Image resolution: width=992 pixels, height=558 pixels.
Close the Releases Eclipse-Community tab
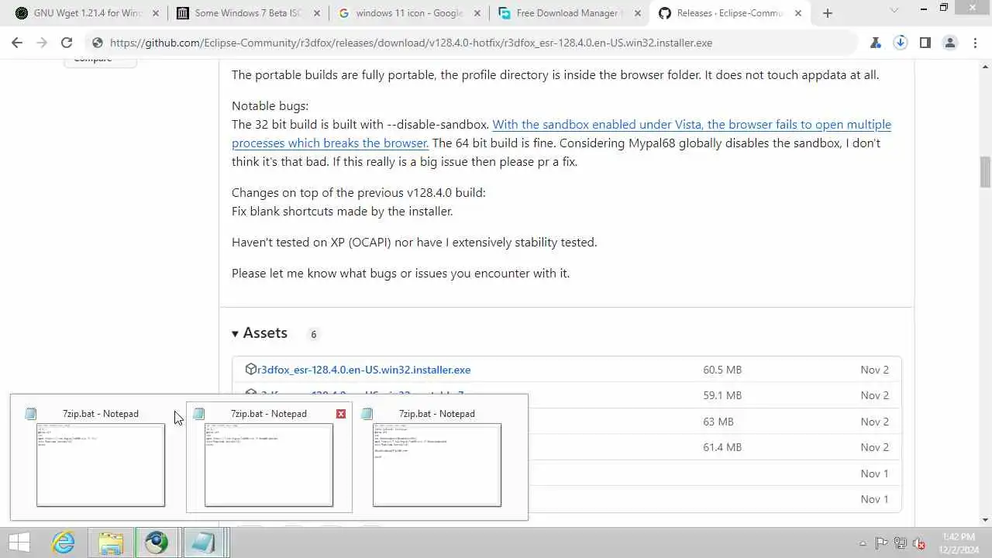coord(799,13)
